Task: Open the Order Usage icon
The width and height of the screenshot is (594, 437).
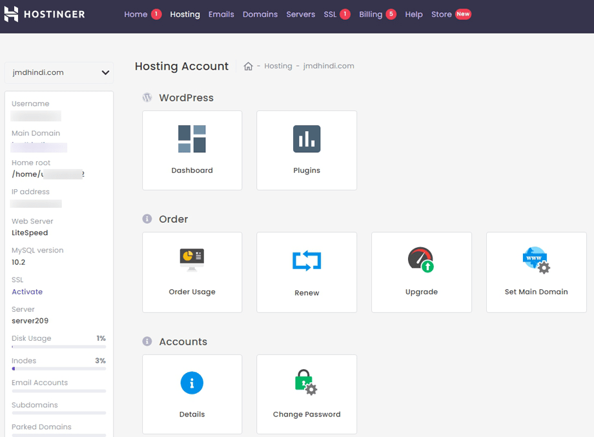Action: [x=192, y=259]
